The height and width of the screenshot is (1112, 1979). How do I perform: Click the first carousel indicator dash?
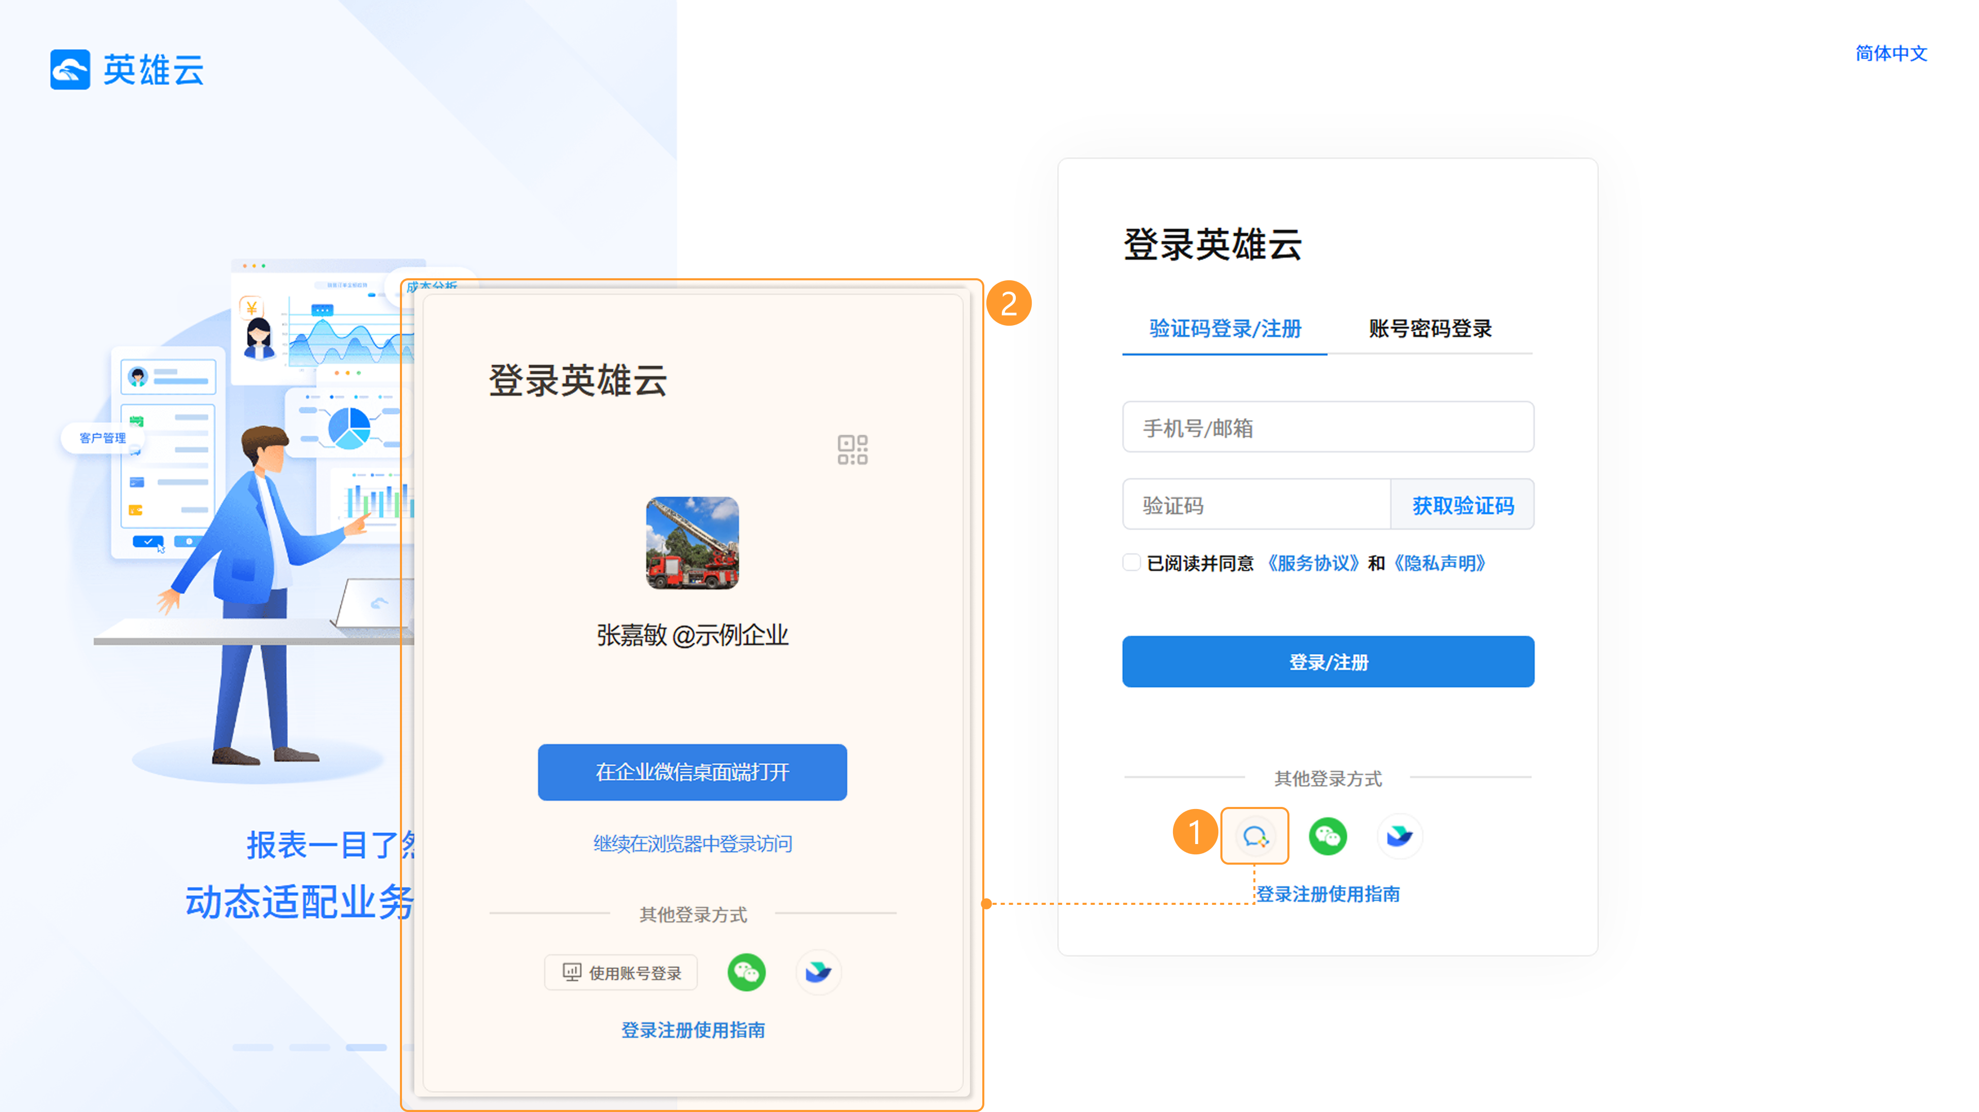pos(253,1048)
